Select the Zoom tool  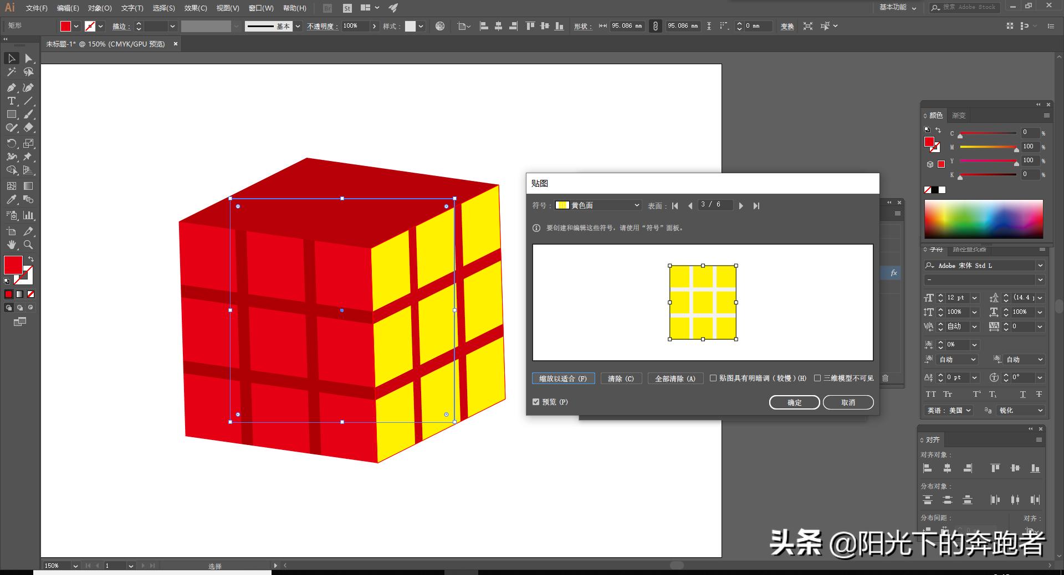pyautogui.click(x=29, y=245)
